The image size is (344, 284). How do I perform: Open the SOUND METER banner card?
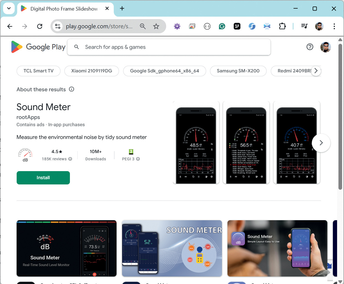click(x=172, y=248)
